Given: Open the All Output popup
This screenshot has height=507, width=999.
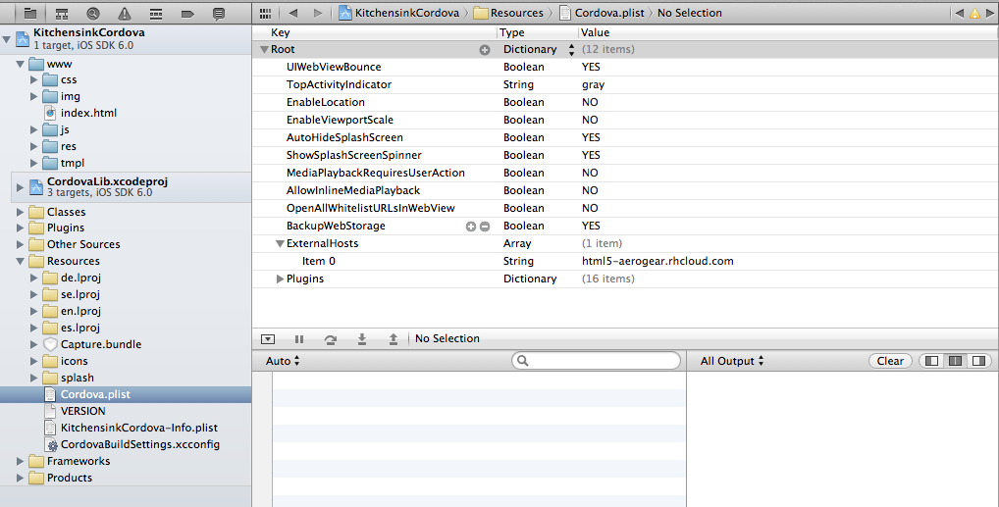Looking at the screenshot, I should 732,361.
